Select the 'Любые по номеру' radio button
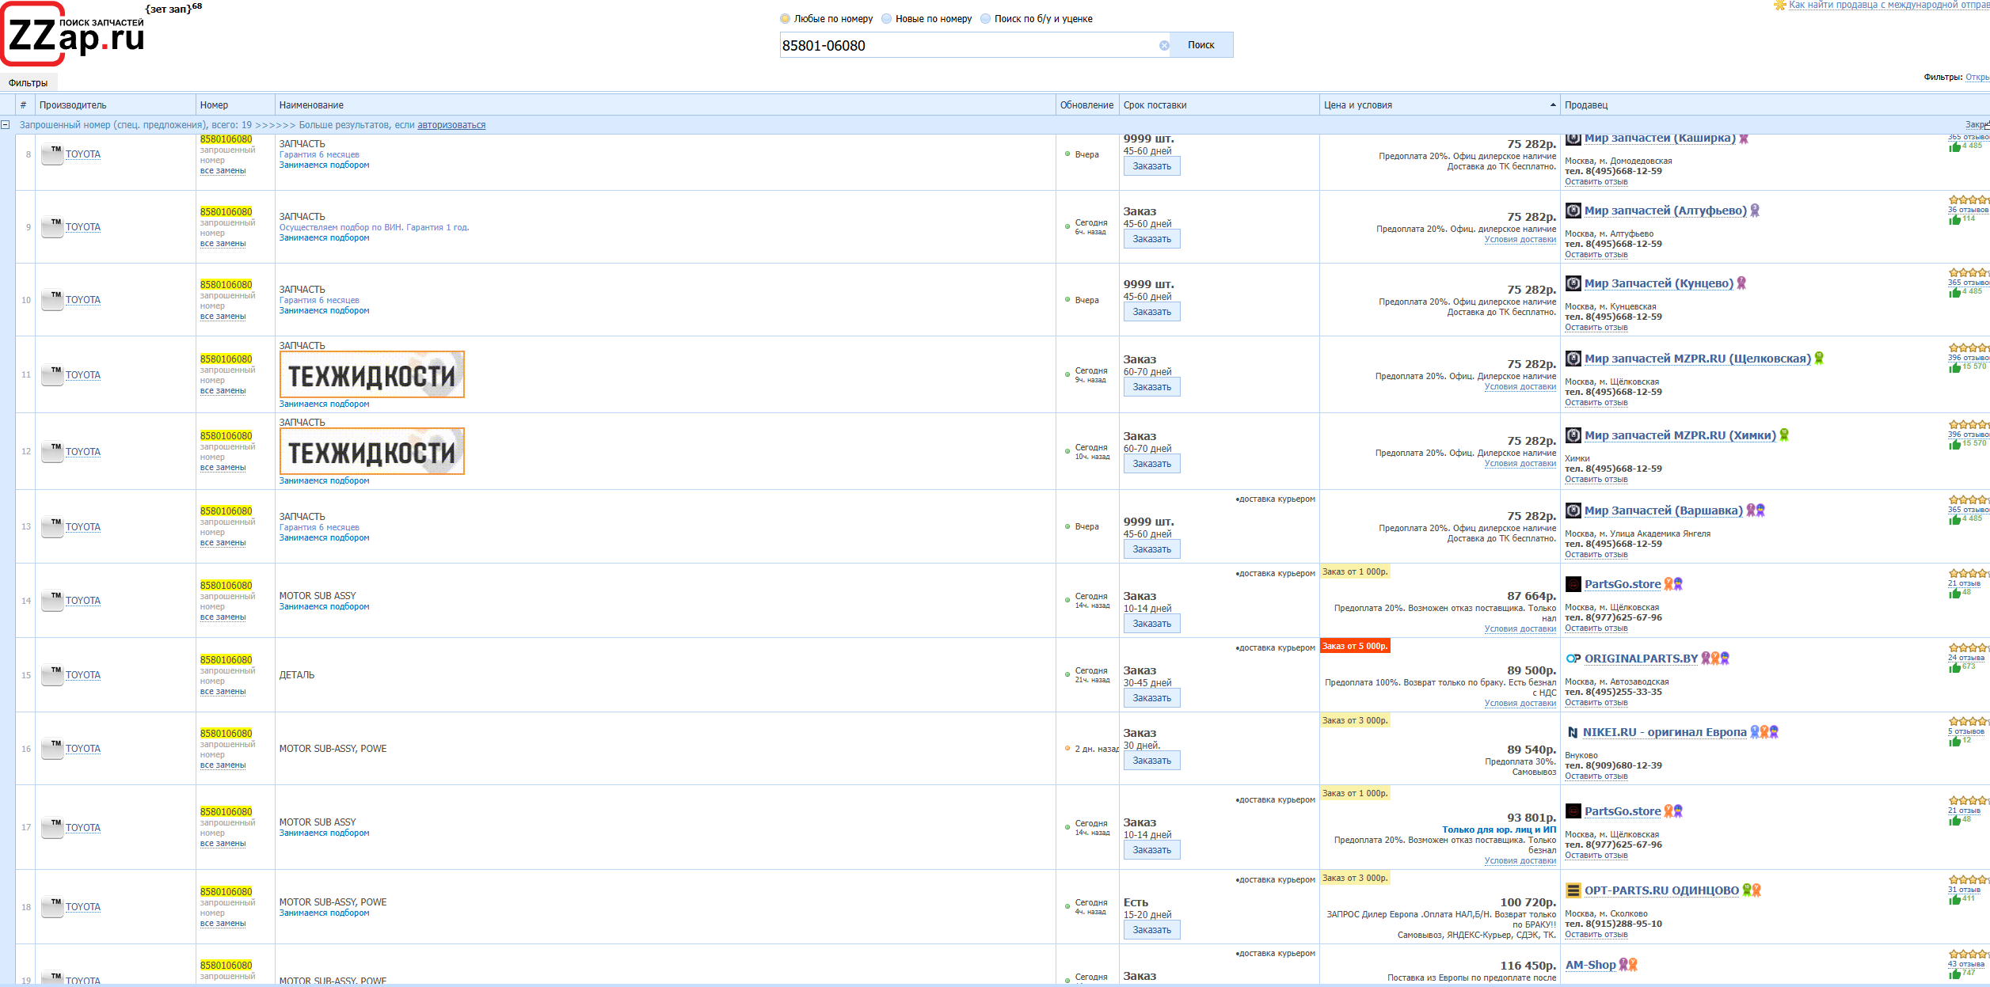 [x=785, y=19]
